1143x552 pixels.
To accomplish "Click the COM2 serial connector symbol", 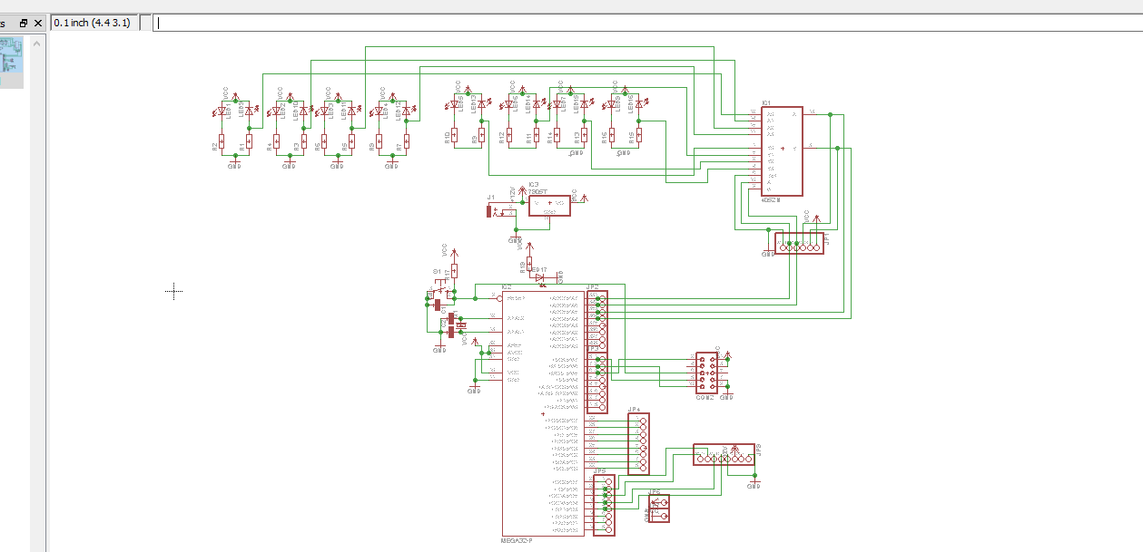I will (708, 372).
